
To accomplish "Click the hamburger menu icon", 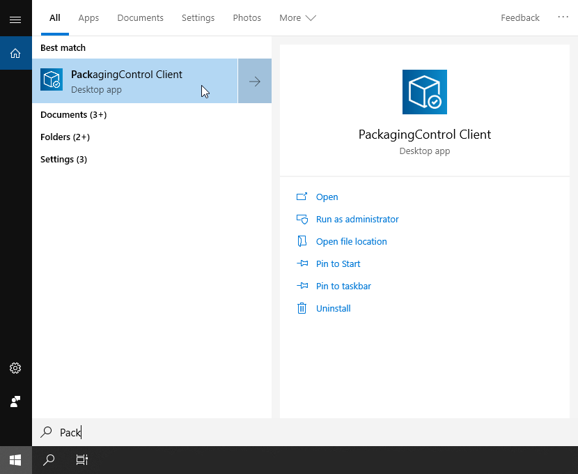I will point(15,19).
